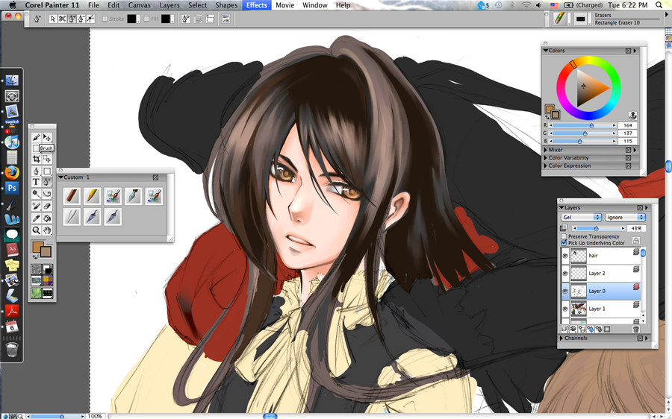The image size is (672, 419).
Task: Open Photoshop from the Dock
Action: click(12, 187)
